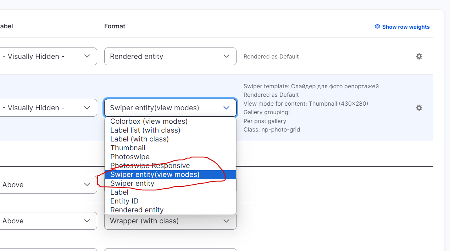Select the Photoswipe Responsive option
Image resolution: width=450 pixels, height=251 pixels.
pyautogui.click(x=150, y=165)
